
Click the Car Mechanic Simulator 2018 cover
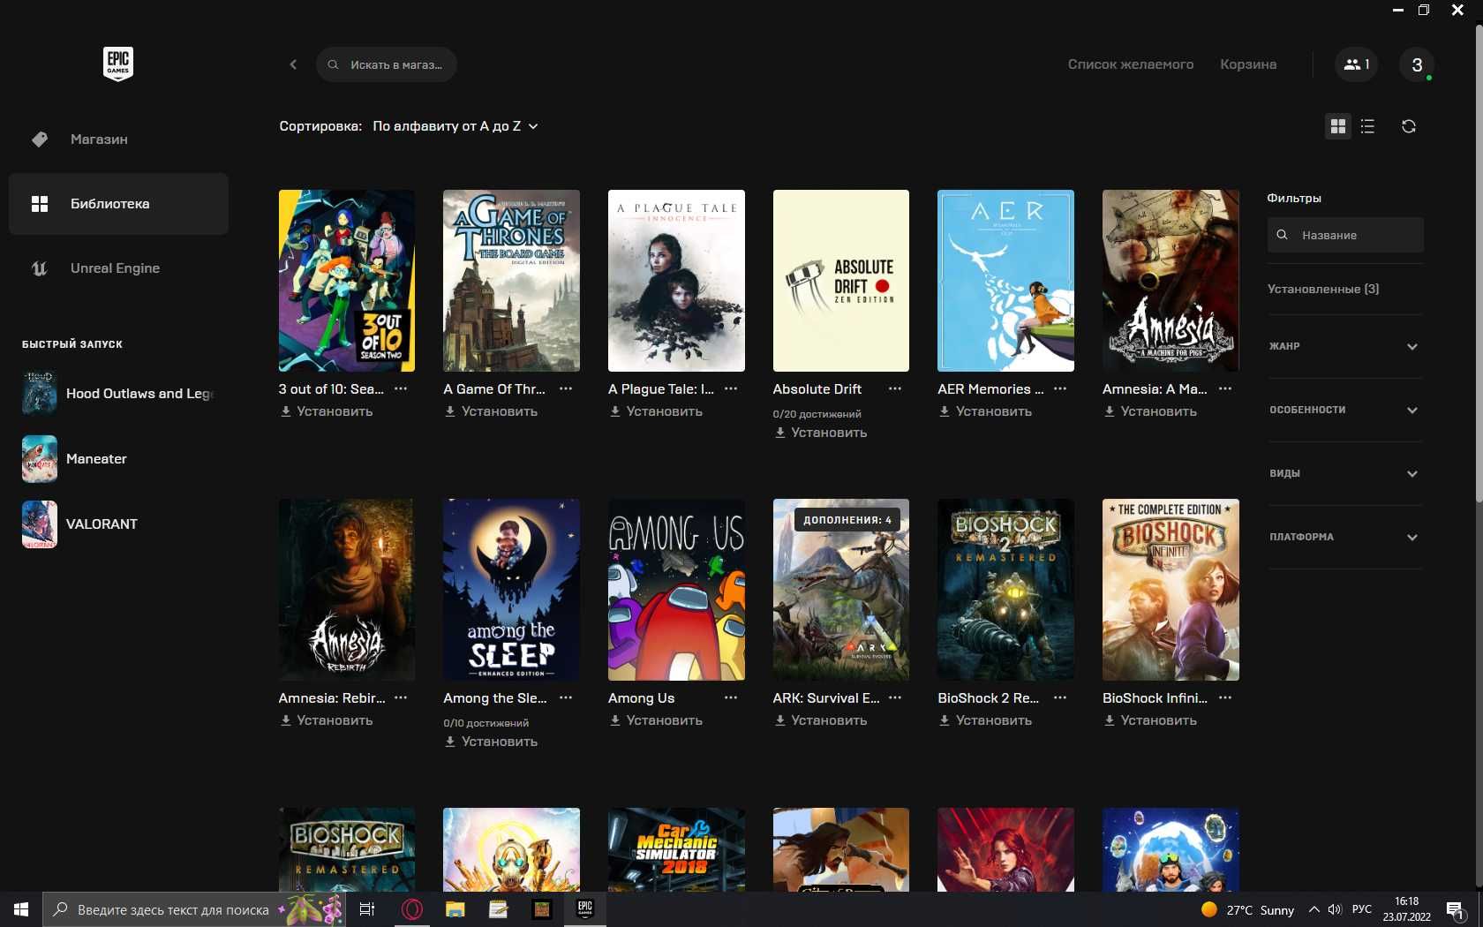tap(676, 849)
